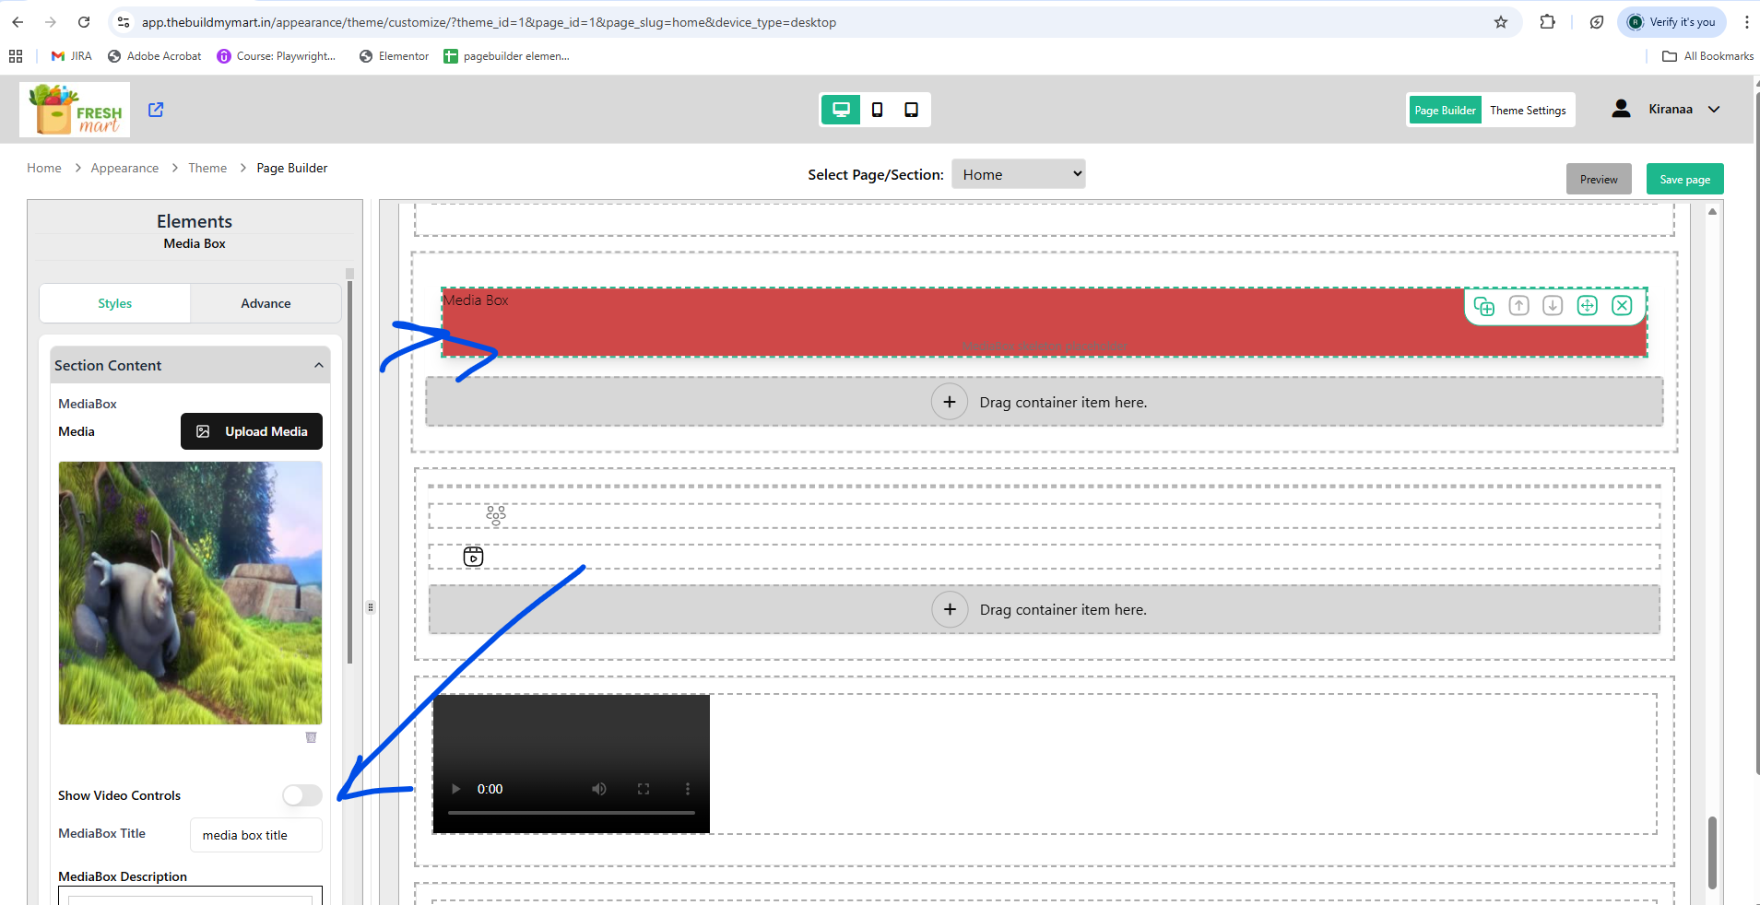Move Media Box element up
The height and width of the screenshot is (905, 1760).
(x=1518, y=306)
